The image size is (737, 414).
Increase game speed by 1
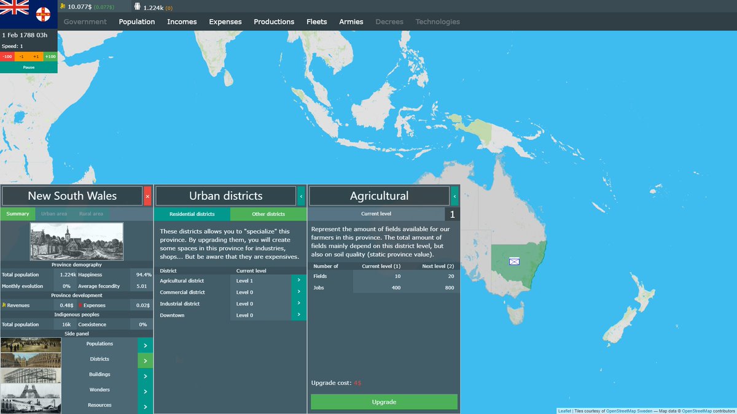[x=36, y=56]
